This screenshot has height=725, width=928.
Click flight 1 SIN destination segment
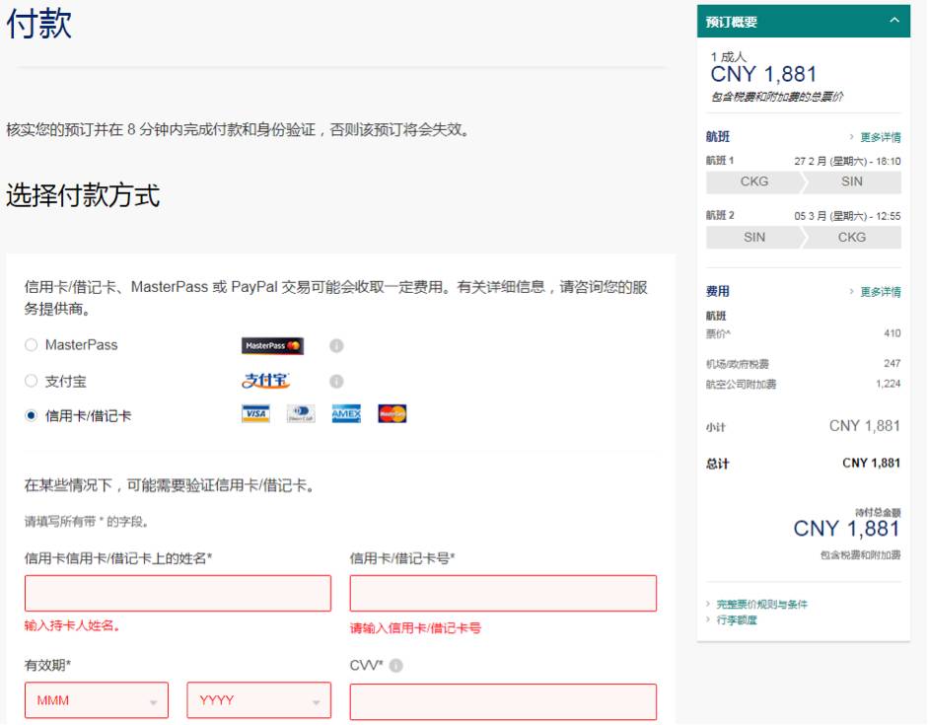(x=852, y=182)
